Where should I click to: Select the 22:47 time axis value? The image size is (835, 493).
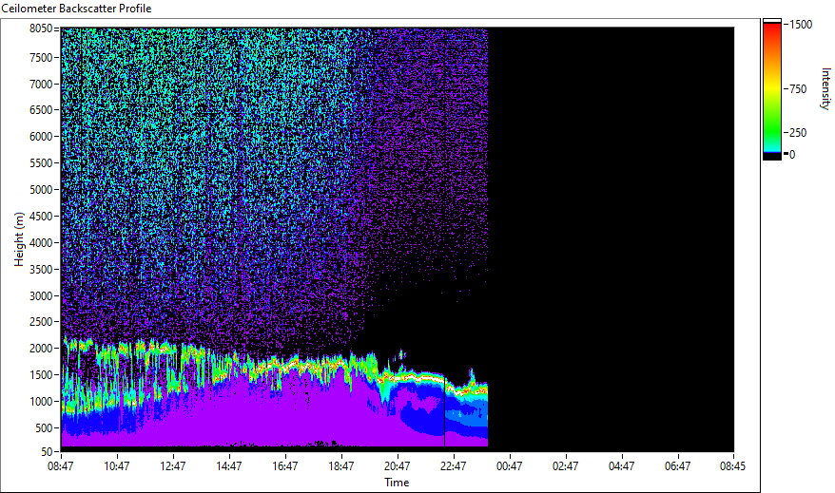[454, 466]
